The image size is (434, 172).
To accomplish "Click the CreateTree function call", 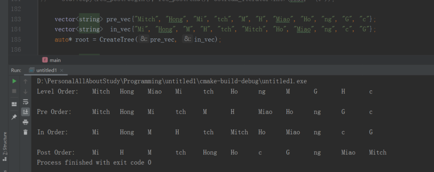I will [x=117, y=40].
